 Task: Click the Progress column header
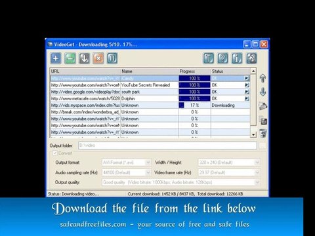(194, 71)
